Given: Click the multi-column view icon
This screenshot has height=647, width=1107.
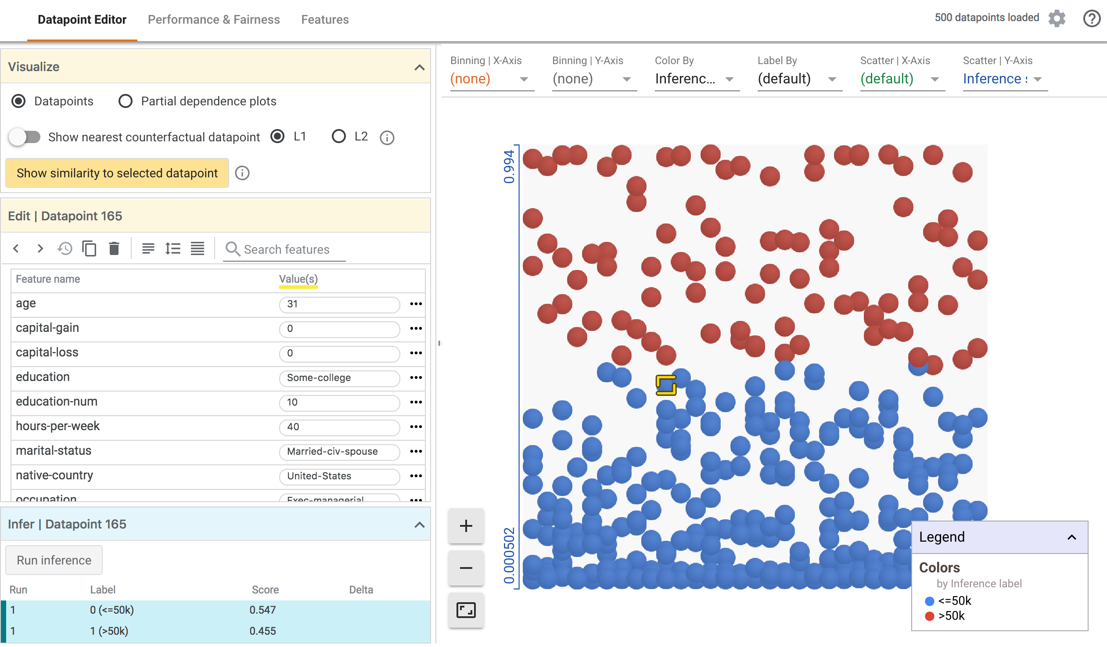Looking at the screenshot, I should [198, 249].
